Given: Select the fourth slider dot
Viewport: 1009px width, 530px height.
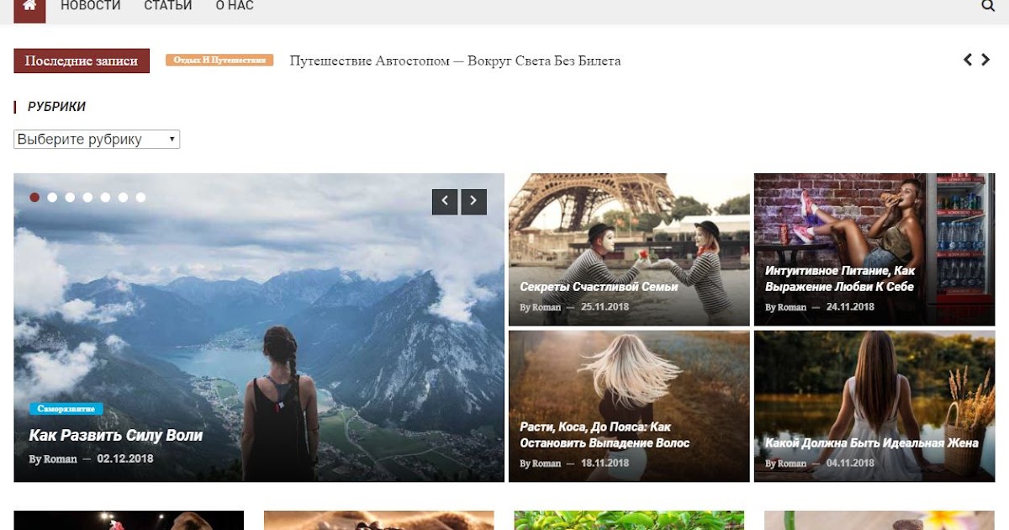Looking at the screenshot, I should (x=87, y=197).
